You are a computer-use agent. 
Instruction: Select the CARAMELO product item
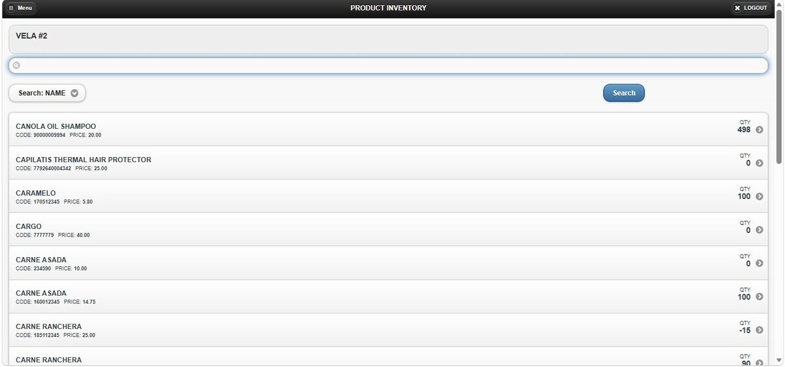pyautogui.click(x=389, y=196)
